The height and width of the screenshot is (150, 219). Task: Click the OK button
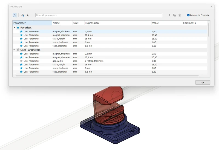203,82
